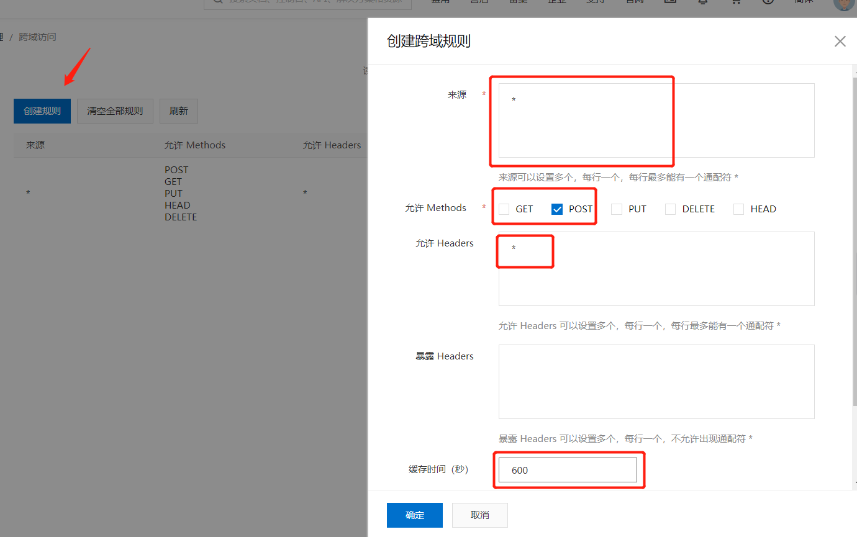Click the 允许 Headers column header in the table
The image size is (857, 537).
(x=332, y=145)
